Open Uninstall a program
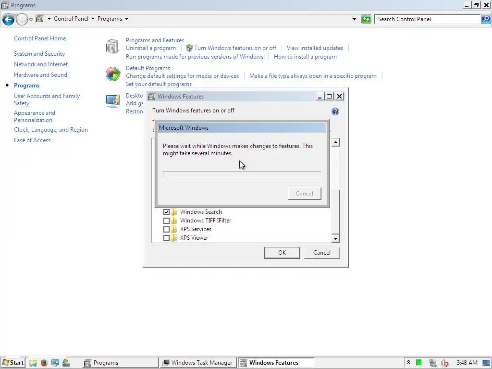Image resolution: width=492 pixels, height=369 pixels. (x=151, y=48)
